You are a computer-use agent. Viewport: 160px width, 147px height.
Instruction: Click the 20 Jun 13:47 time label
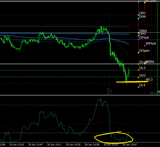point(36,145)
